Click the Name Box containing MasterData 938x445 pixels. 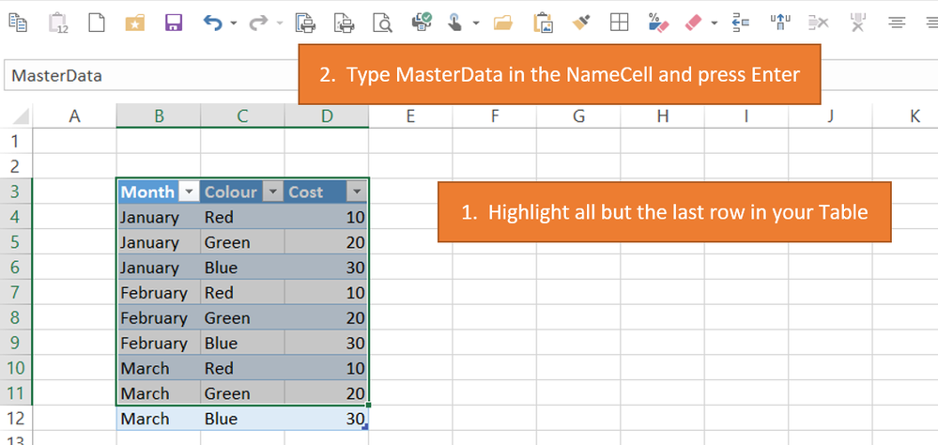pos(151,76)
